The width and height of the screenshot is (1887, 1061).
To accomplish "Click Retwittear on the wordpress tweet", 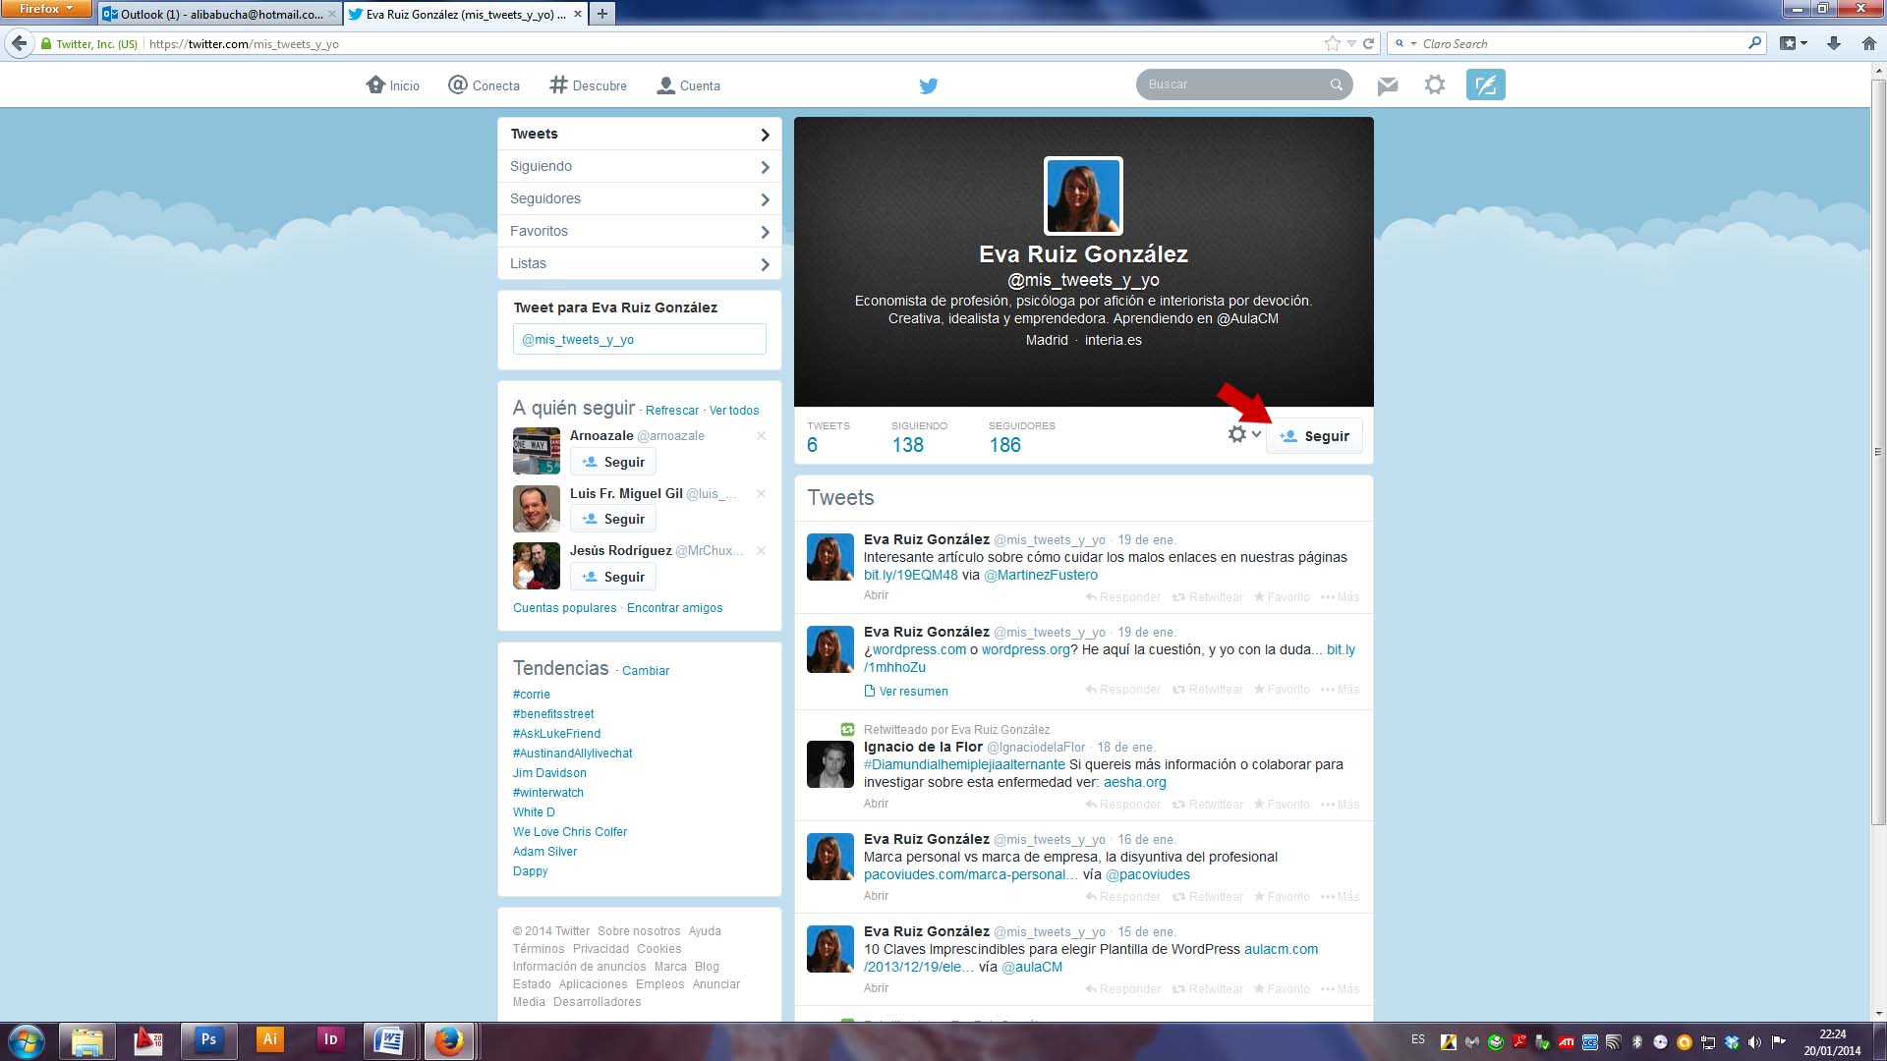I will 1207,690.
